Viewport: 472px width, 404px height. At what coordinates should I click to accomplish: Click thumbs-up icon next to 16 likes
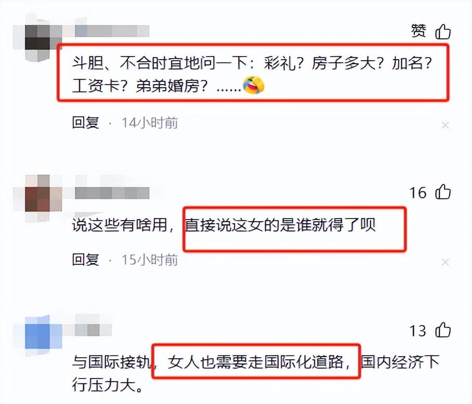443,192
